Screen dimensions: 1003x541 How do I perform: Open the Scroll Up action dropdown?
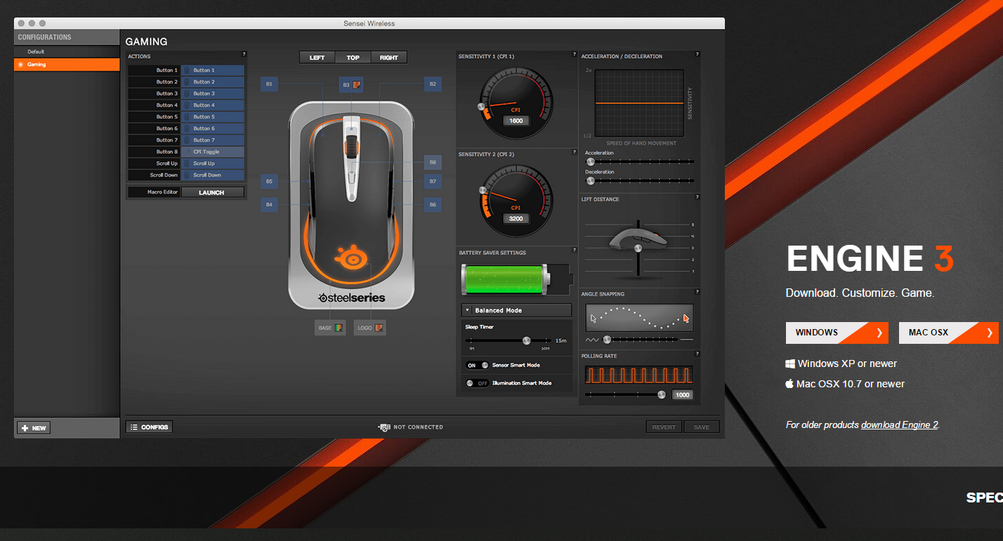click(213, 163)
